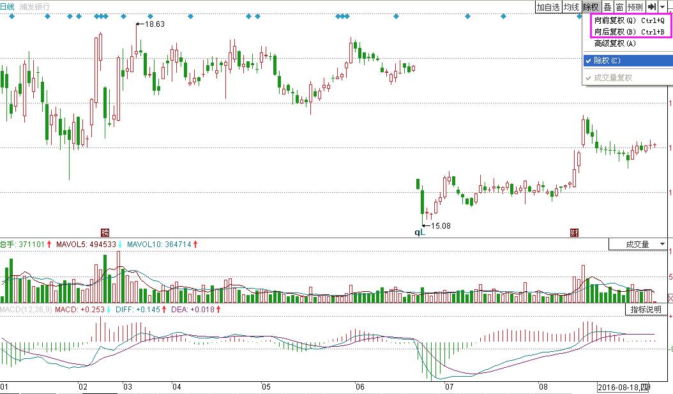Click the qL marker below the candlesticks

click(x=420, y=233)
